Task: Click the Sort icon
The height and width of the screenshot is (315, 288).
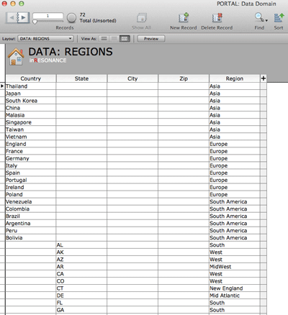Action: 279,18
